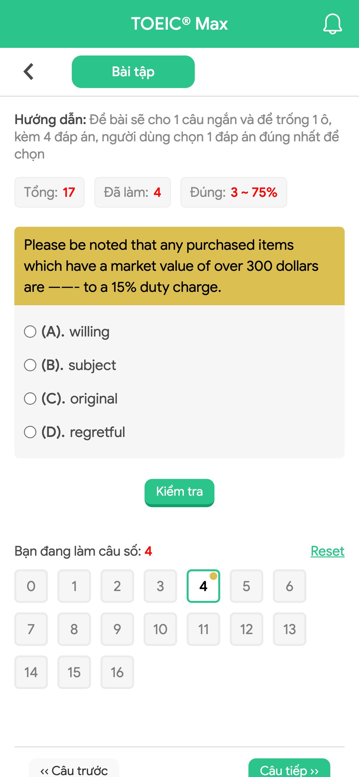Open the Bài tập tab
Viewport: 359px width, 777px height.
pos(133,71)
